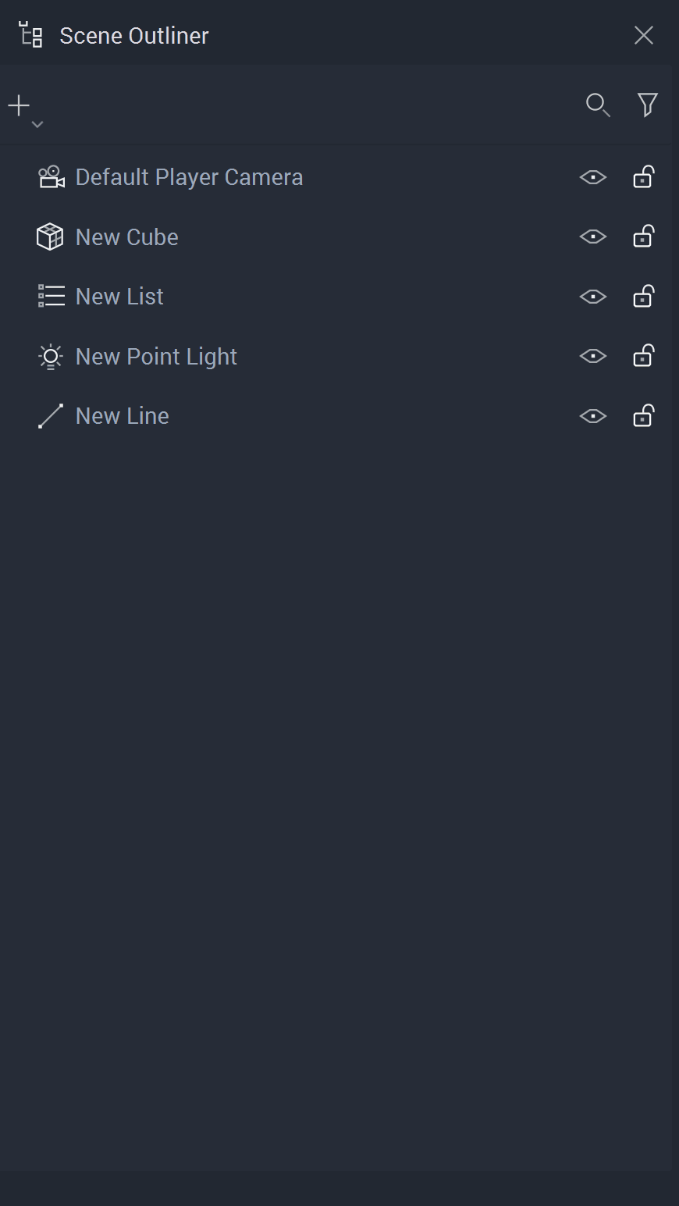
Task: Open the search magnifier in Scene Outliner
Action: pyautogui.click(x=598, y=105)
